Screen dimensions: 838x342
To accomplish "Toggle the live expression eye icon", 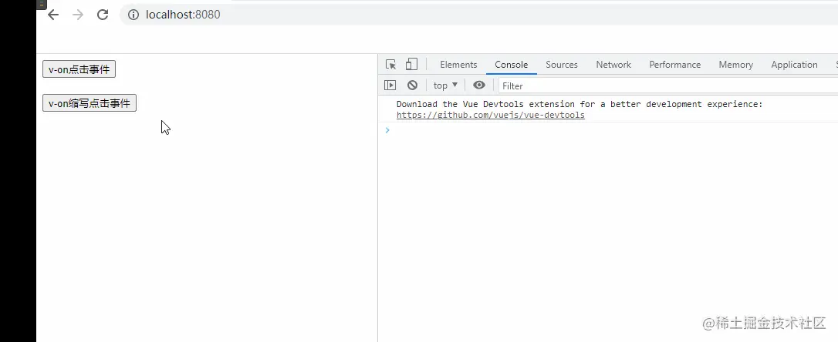I will click(x=479, y=85).
